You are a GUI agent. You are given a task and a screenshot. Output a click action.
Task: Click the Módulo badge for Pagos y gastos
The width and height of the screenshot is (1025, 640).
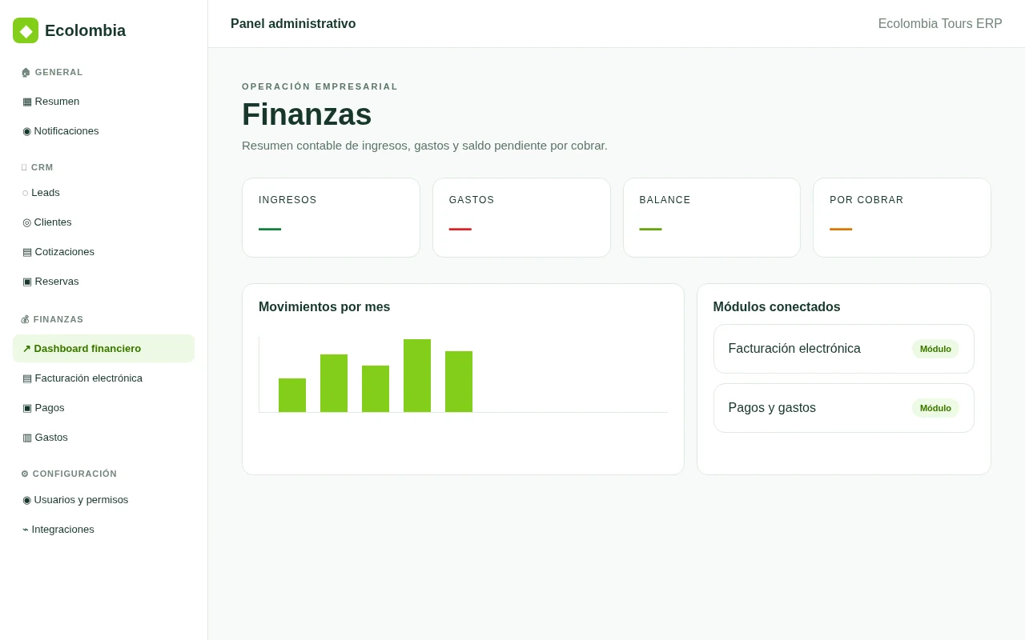[x=935, y=408]
